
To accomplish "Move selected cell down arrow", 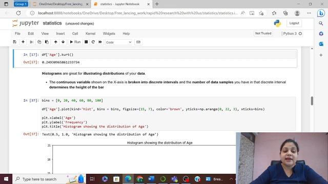I will point(63,42).
